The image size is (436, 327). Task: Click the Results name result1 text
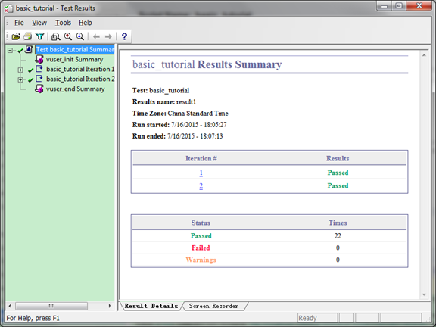point(164,101)
